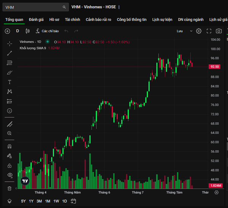Select the brush drawing tool
Image resolution: width=228 pixels, height=208 pixels.
pos(9,72)
